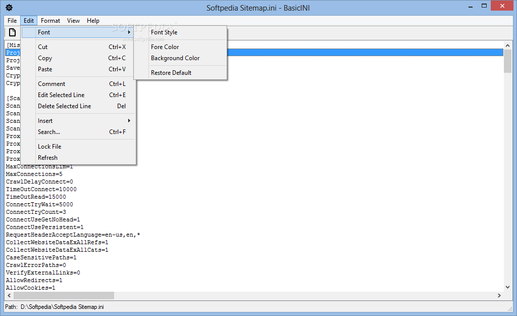Close the open Edit menu
Viewport: 517px width, 316px height.
(x=29, y=20)
